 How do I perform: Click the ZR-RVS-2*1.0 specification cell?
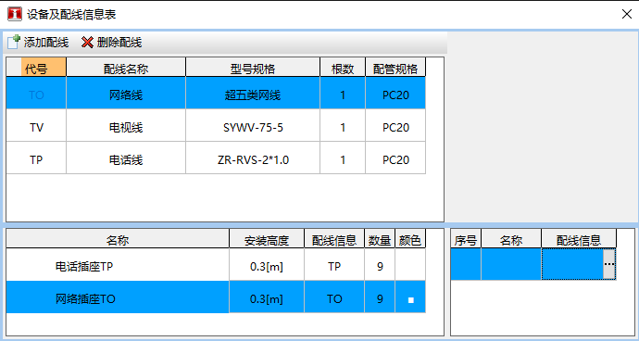[253, 160]
